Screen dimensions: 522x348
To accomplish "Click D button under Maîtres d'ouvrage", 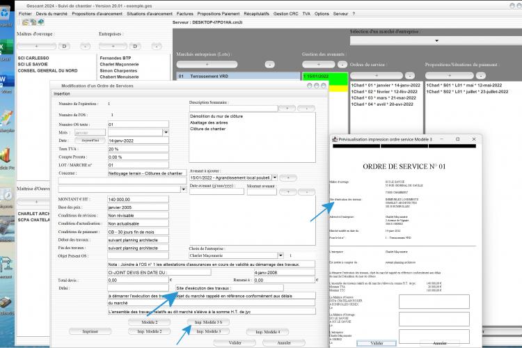I will 64,47.
